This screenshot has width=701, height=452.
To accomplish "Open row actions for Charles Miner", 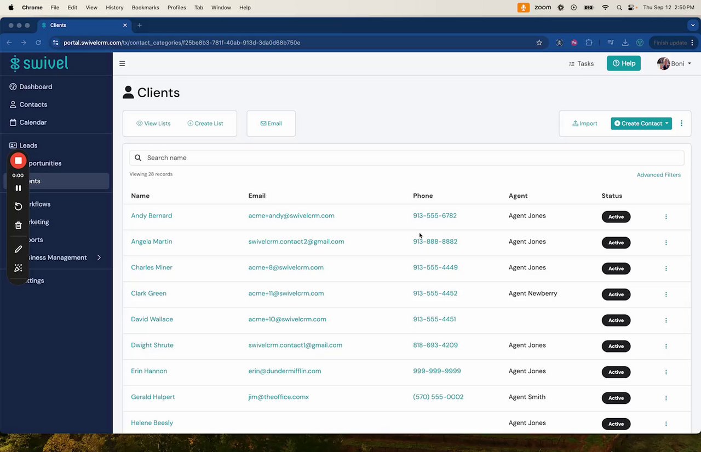I will pos(666,268).
